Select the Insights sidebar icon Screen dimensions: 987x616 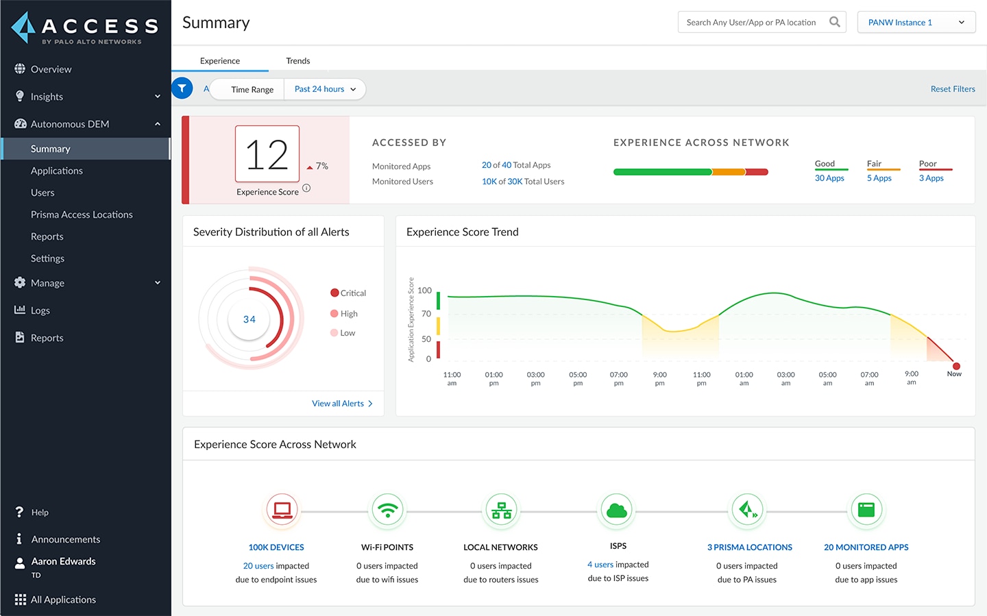19,96
